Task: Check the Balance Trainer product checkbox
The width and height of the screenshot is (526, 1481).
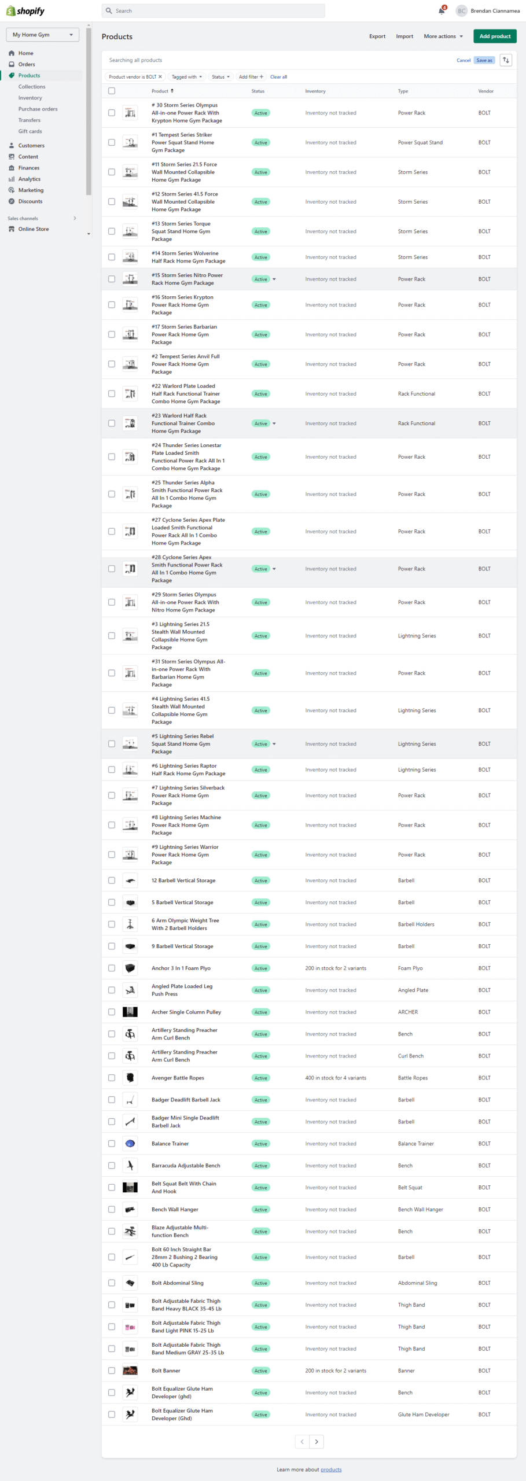Action: click(112, 1144)
